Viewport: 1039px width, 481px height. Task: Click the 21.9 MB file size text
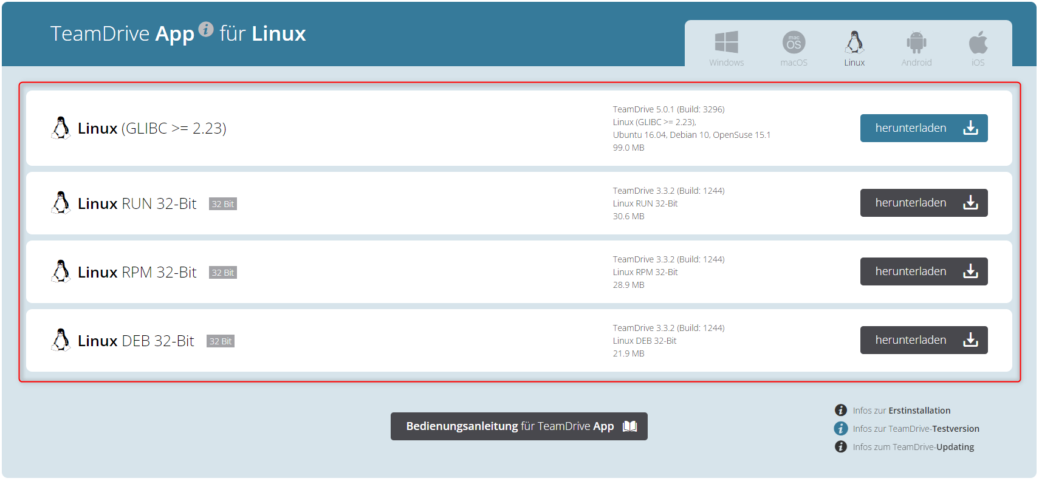(628, 353)
